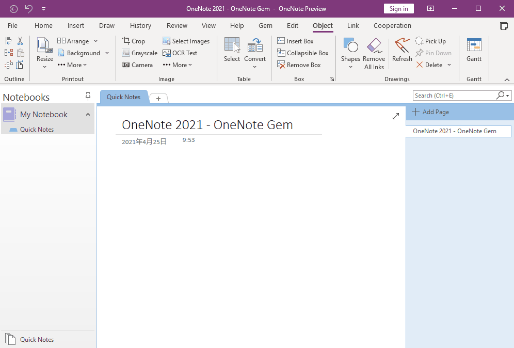Click Collapsible Box

pos(302,53)
